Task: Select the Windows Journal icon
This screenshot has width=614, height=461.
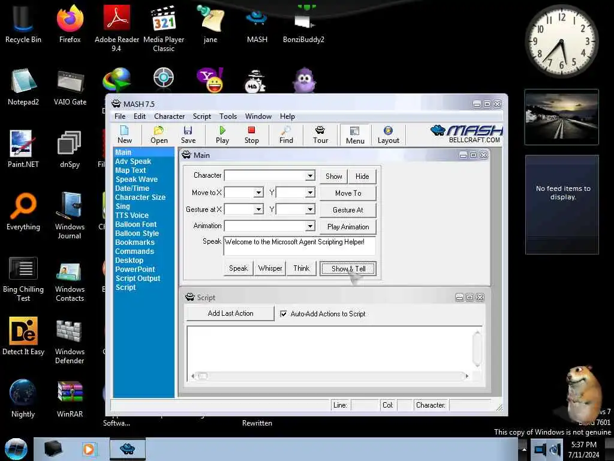Action: point(70,215)
